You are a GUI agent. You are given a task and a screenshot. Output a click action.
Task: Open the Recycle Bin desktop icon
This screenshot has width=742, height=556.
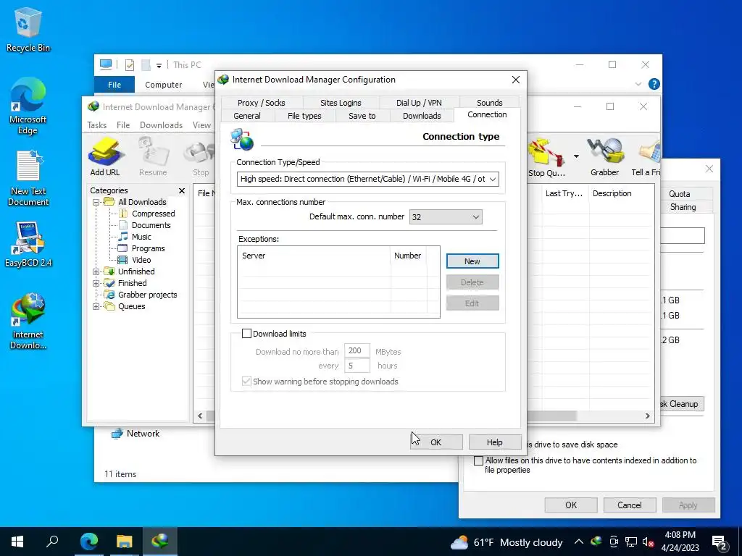[28, 30]
